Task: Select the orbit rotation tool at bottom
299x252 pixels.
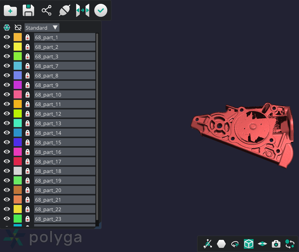Action: tap(235, 243)
